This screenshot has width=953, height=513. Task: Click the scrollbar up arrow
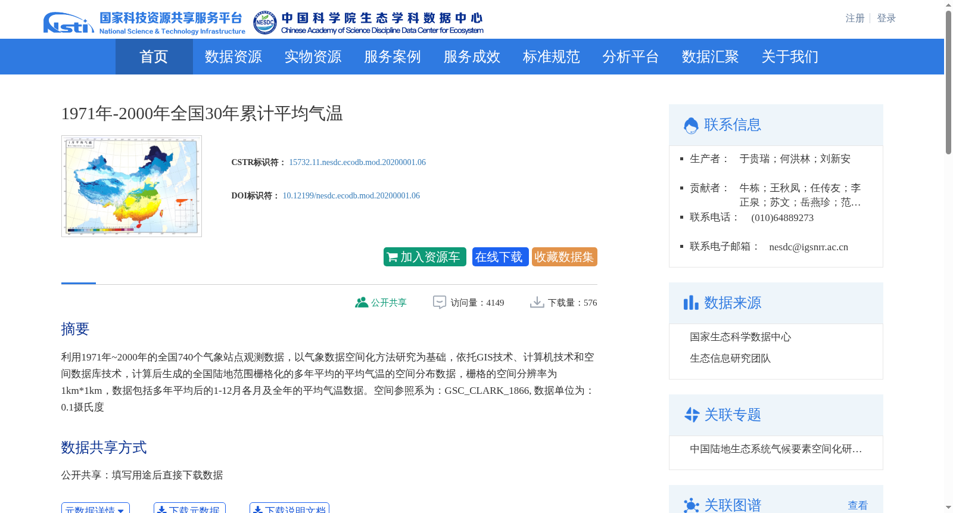coord(948,5)
